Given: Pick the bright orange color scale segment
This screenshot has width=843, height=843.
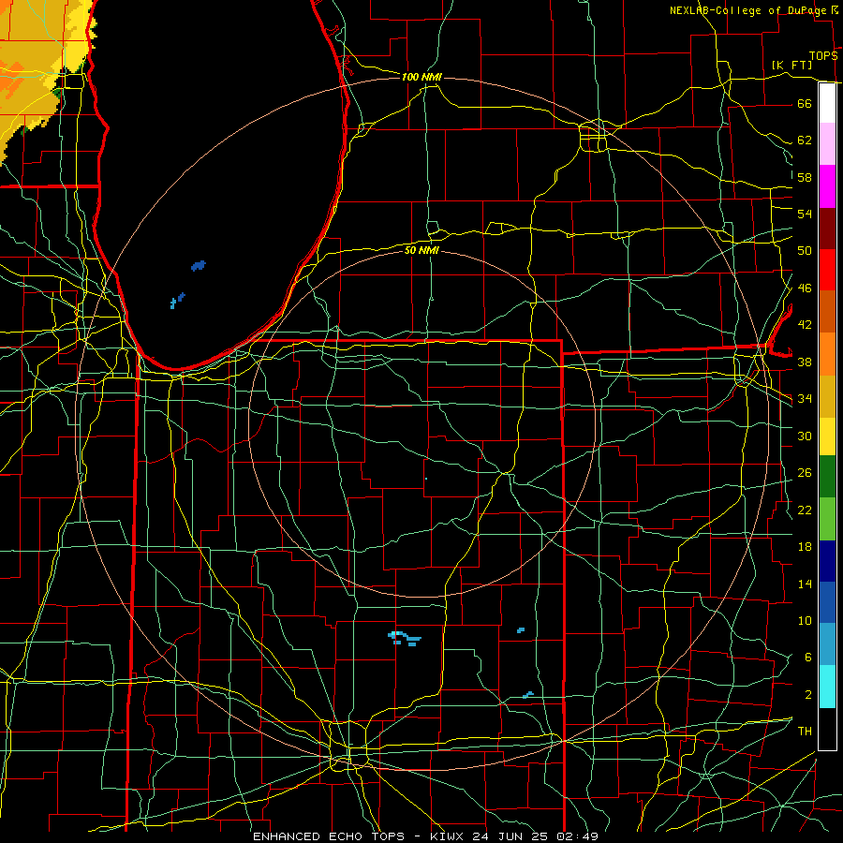Looking at the screenshot, I should pos(827,354).
